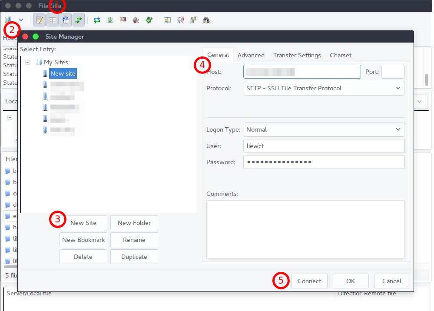Click Server/Local file column header
The width and height of the screenshot is (434, 311).
(x=29, y=294)
